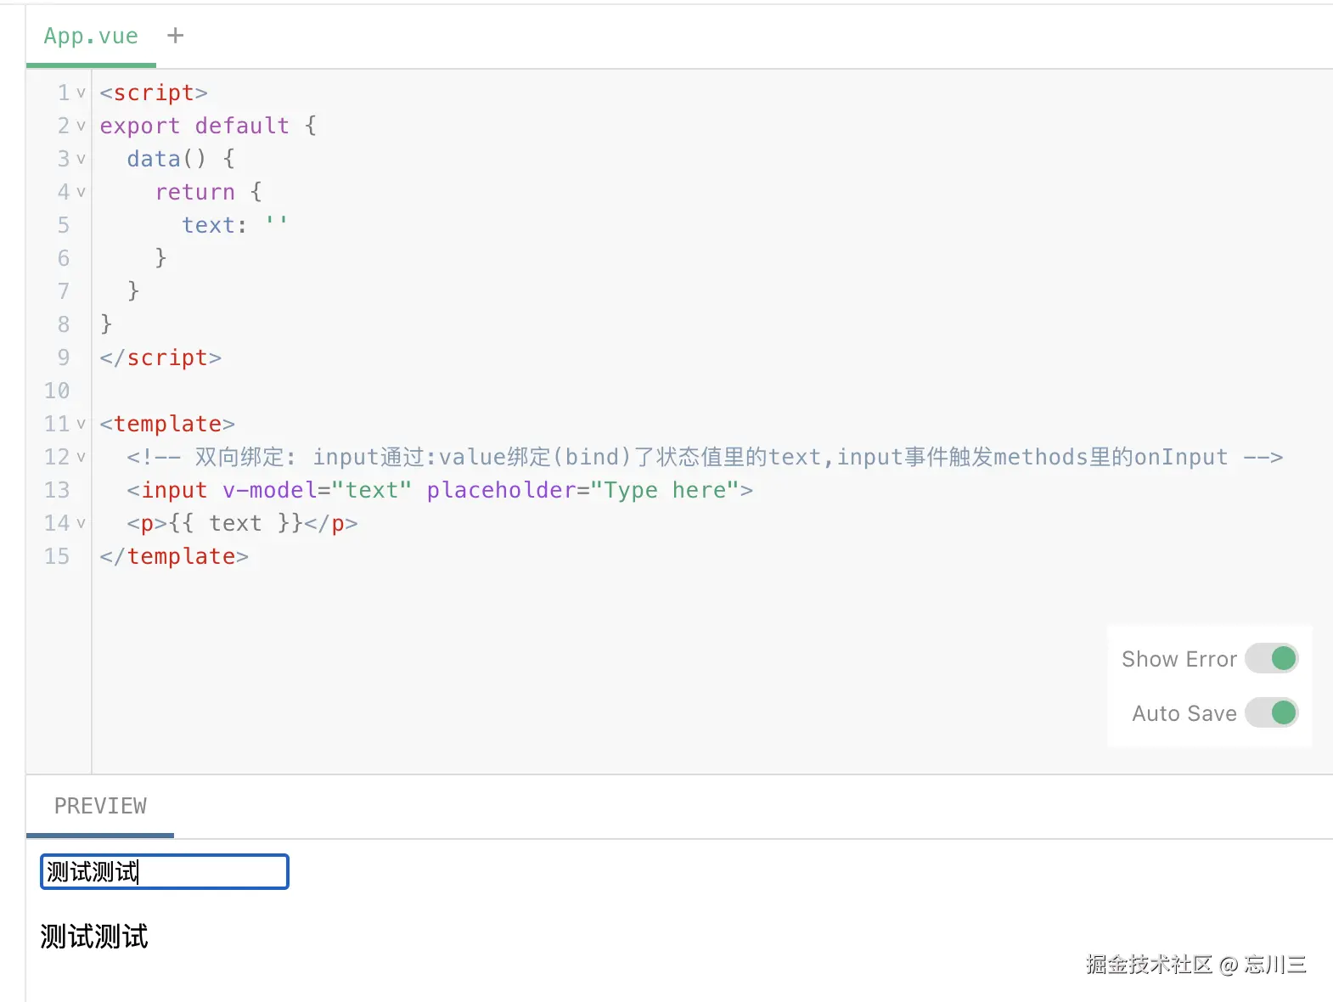Fold the comment on line 12

pos(81,457)
